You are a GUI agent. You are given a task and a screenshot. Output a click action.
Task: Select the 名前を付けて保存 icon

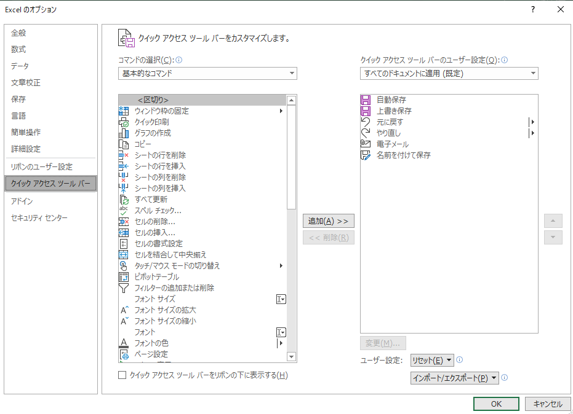366,155
